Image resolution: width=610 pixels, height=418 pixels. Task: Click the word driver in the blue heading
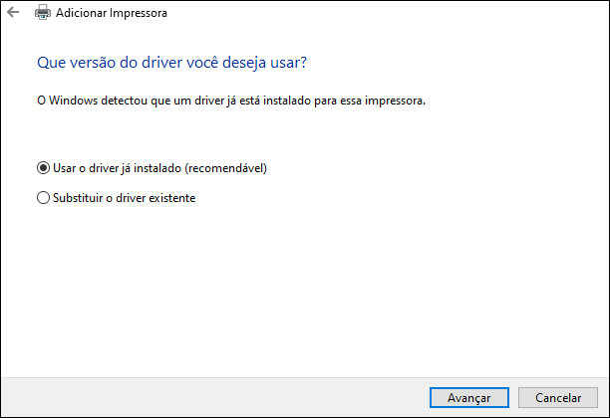(158, 63)
